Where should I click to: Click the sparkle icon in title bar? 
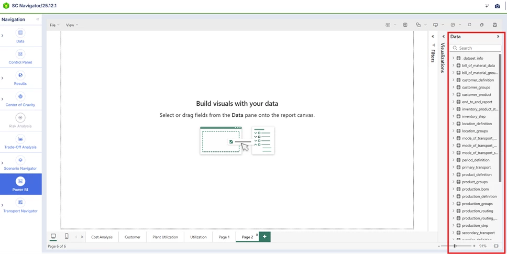487,6
